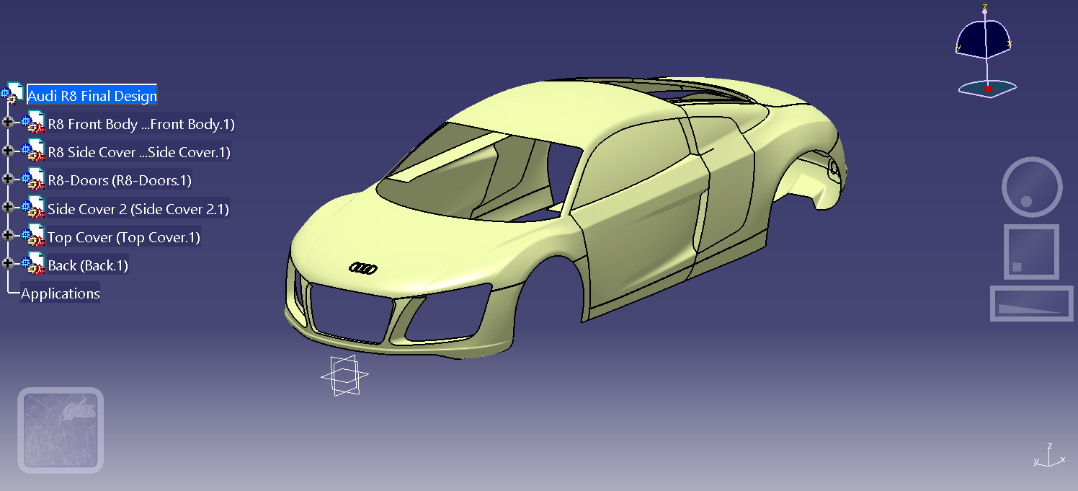Image resolution: width=1078 pixels, height=491 pixels.
Task: Select the text R8 Front Body ...Front Body.1)
Action: point(141,124)
